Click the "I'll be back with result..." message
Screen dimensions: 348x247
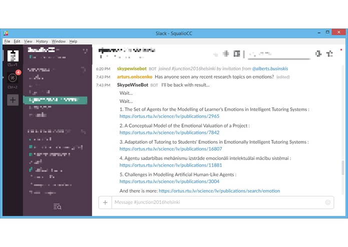click(185, 85)
